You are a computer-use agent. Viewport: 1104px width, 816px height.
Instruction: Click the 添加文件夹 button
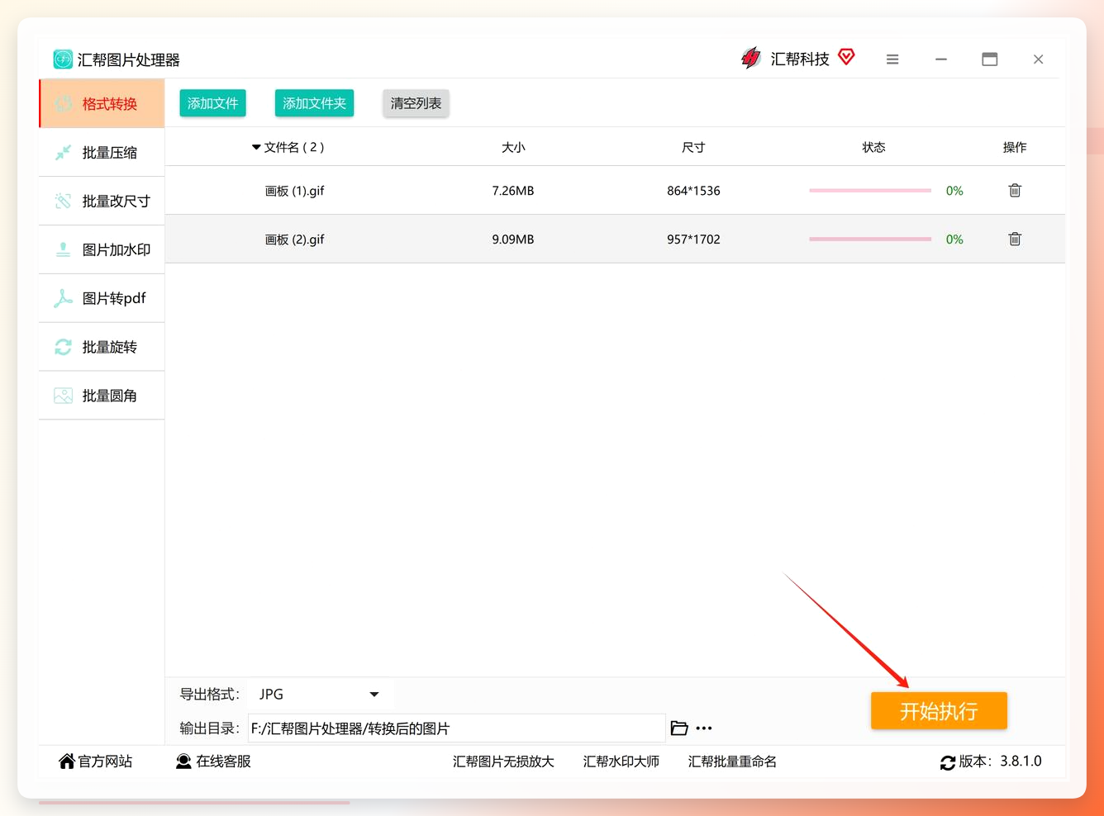pyautogui.click(x=314, y=103)
